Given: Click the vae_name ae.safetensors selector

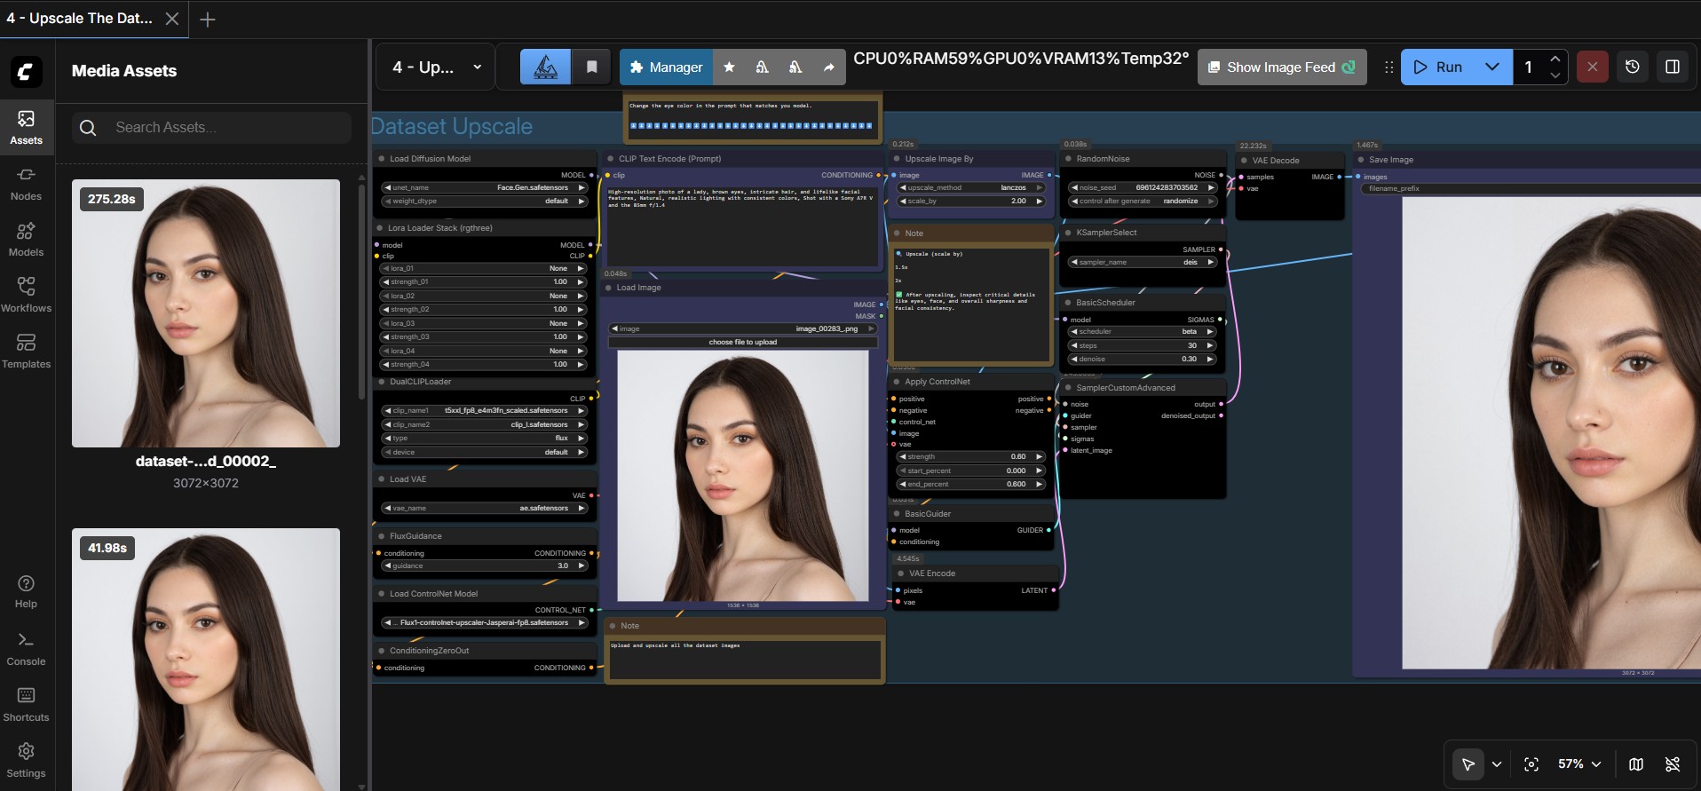Looking at the screenshot, I should point(484,508).
